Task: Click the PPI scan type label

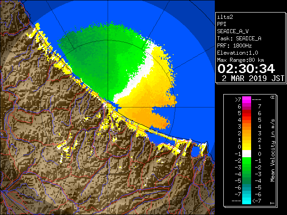Action: coord(222,24)
